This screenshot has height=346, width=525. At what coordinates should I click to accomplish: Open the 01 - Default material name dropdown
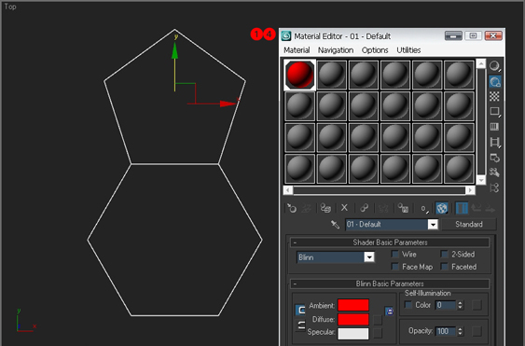point(433,225)
